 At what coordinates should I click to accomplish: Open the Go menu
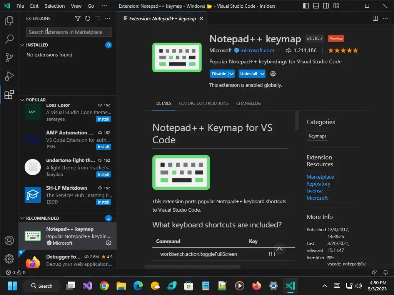pos(91,6)
